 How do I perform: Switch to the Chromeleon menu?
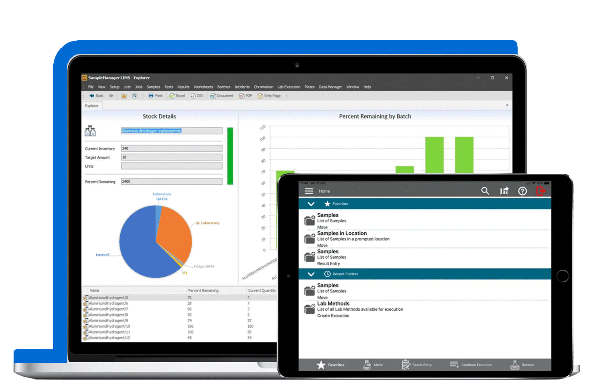(x=263, y=87)
